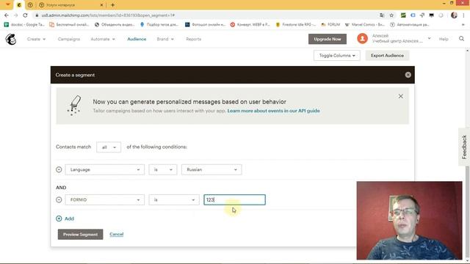The width and height of the screenshot is (470, 264).
Task: Open the Brand menu
Action: pos(165,39)
